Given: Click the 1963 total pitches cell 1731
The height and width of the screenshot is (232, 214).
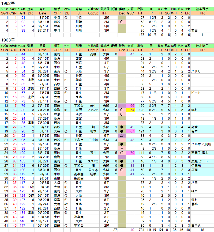Looking at the screenshot, I should click(140, 230).
